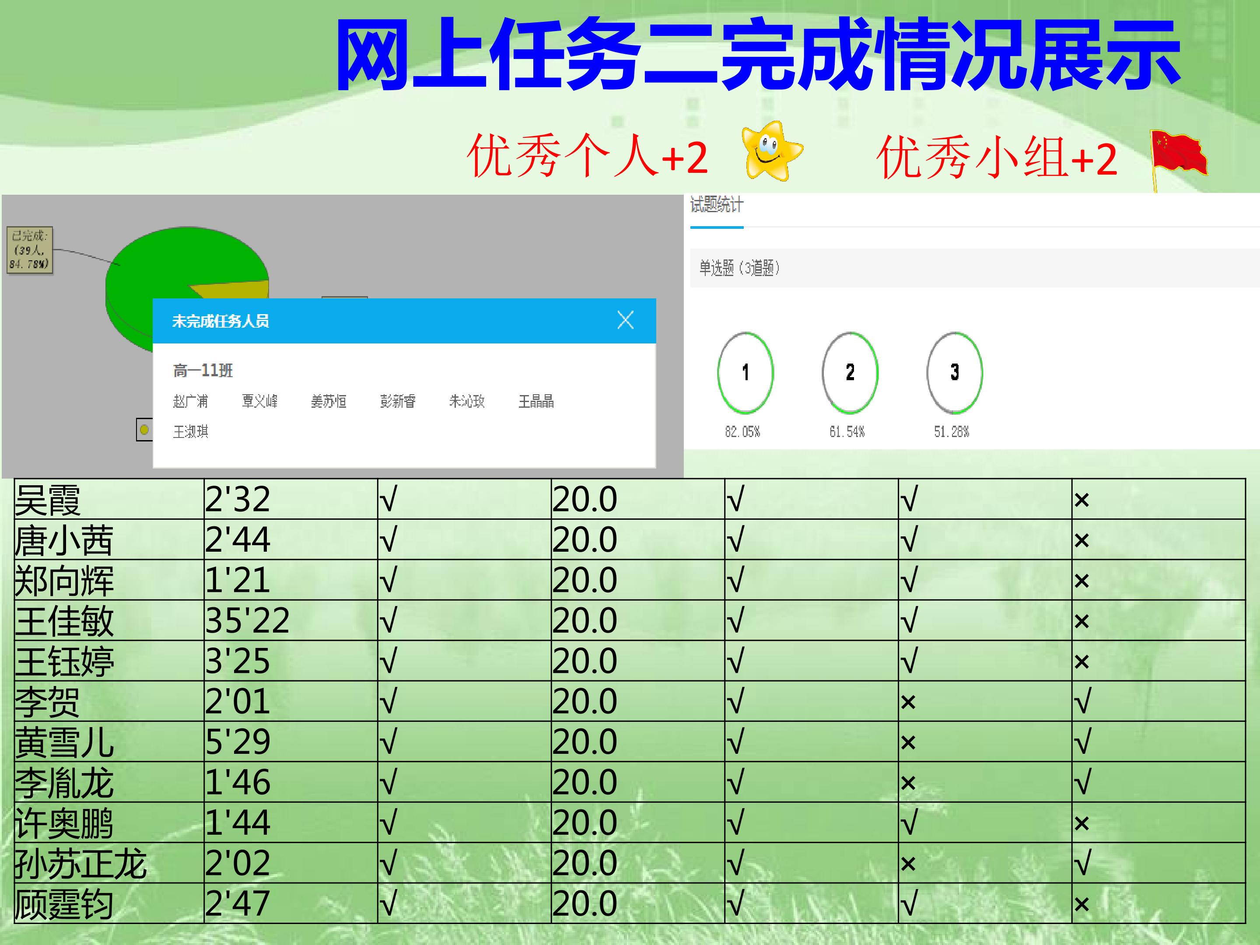
Task: Select question 1 circle showing 82.05%
Action: click(745, 373)
